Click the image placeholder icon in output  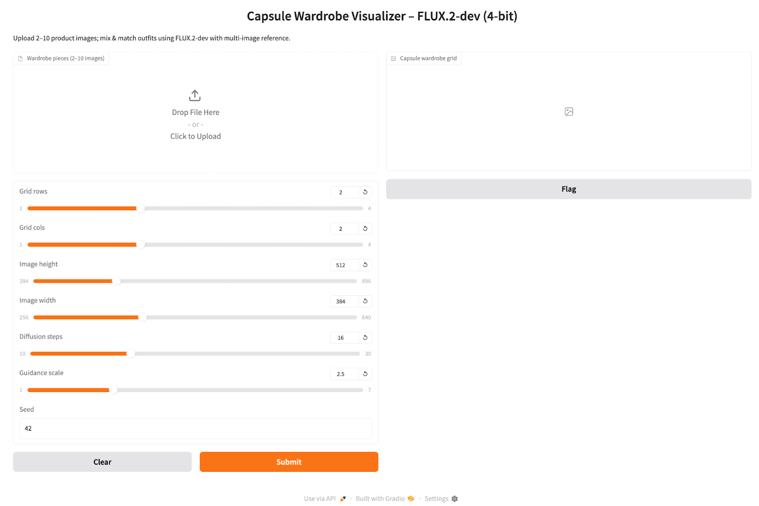569,112
